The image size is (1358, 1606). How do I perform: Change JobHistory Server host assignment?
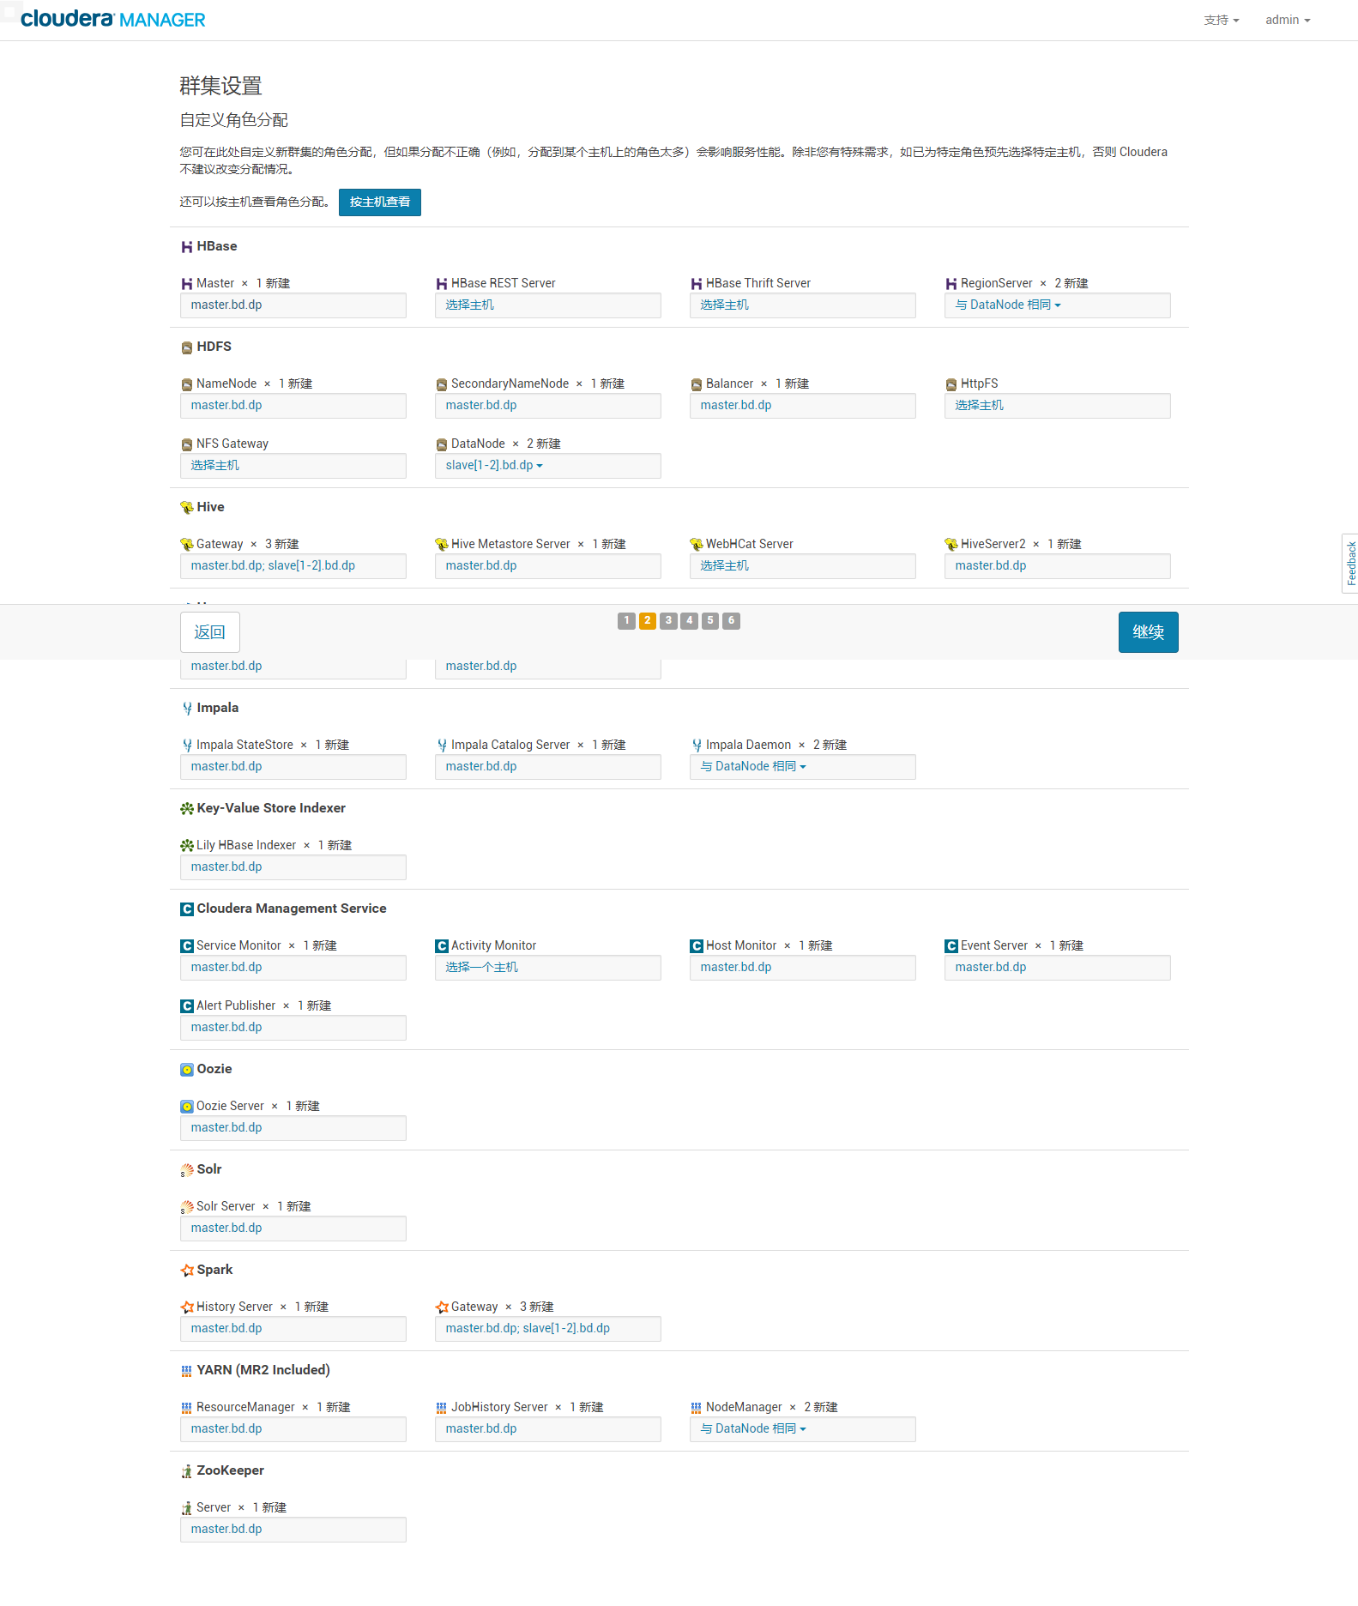[x=547, y=1429]
